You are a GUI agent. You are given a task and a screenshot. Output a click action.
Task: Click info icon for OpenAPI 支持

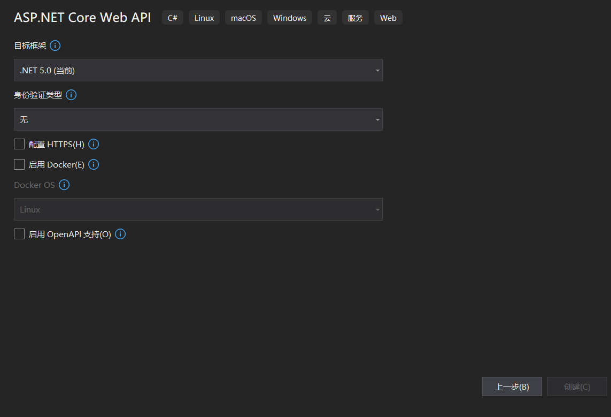120,234
